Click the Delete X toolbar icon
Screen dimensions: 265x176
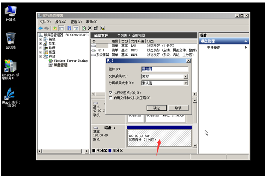[x=90, y=28]
